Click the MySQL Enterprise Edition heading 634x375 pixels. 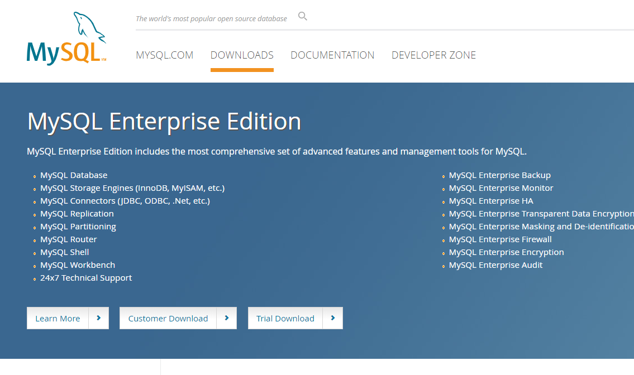(x=164, y=121)
